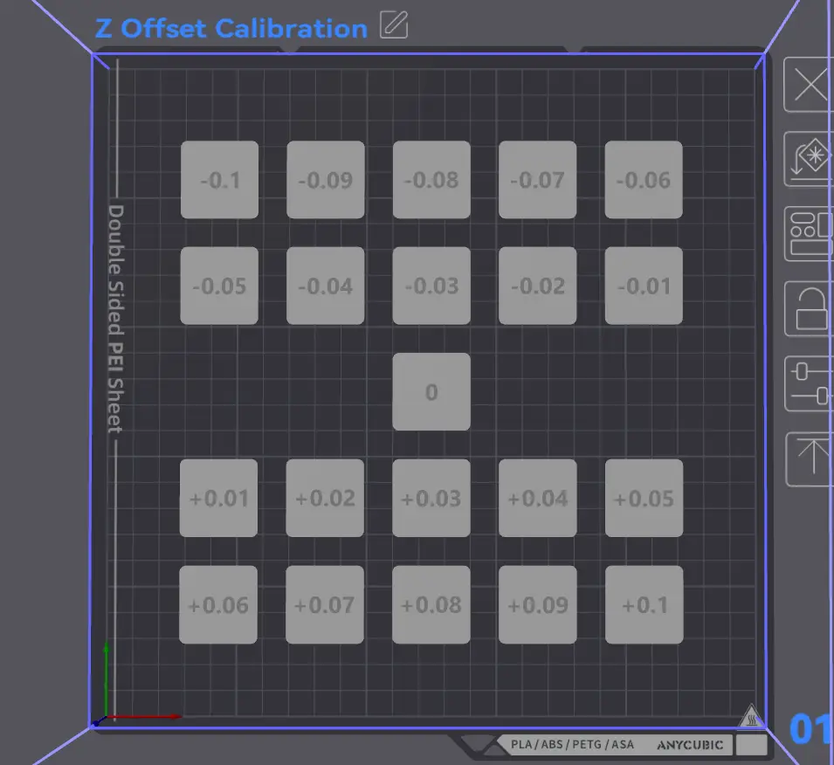Select the +0.1 calibration square
This screenshot has width=834, height=765.
click(x=644, y=605)
